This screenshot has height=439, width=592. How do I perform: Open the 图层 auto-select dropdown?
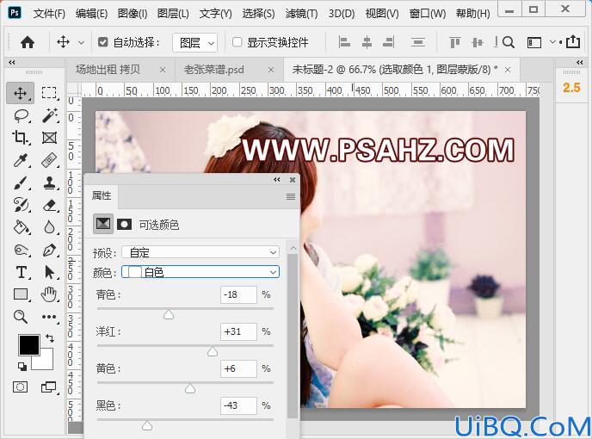pos(194,42)
